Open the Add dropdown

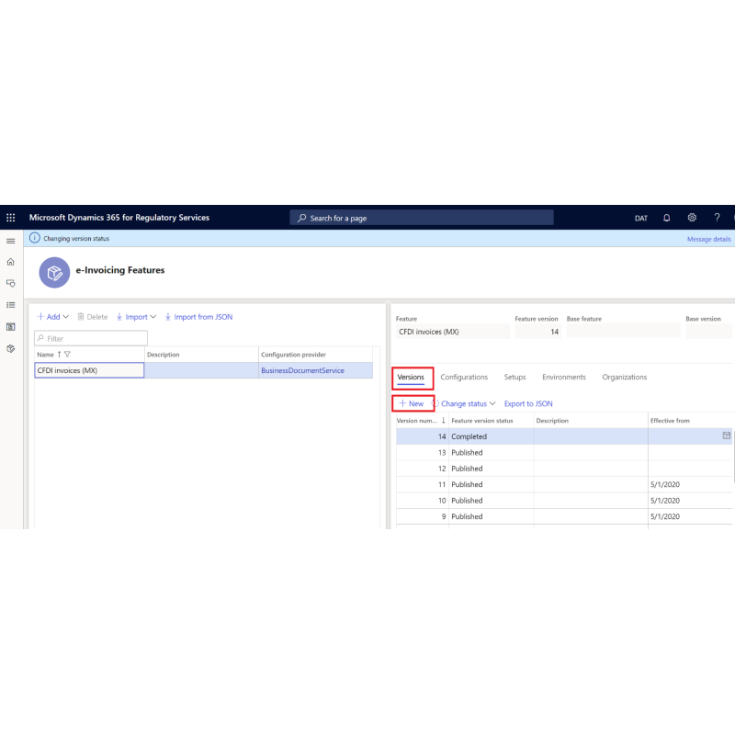point(53,317)
